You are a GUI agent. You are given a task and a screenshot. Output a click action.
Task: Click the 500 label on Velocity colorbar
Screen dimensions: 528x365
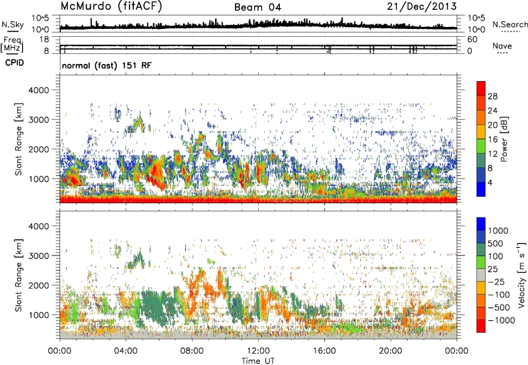click(x=496, y=244)
